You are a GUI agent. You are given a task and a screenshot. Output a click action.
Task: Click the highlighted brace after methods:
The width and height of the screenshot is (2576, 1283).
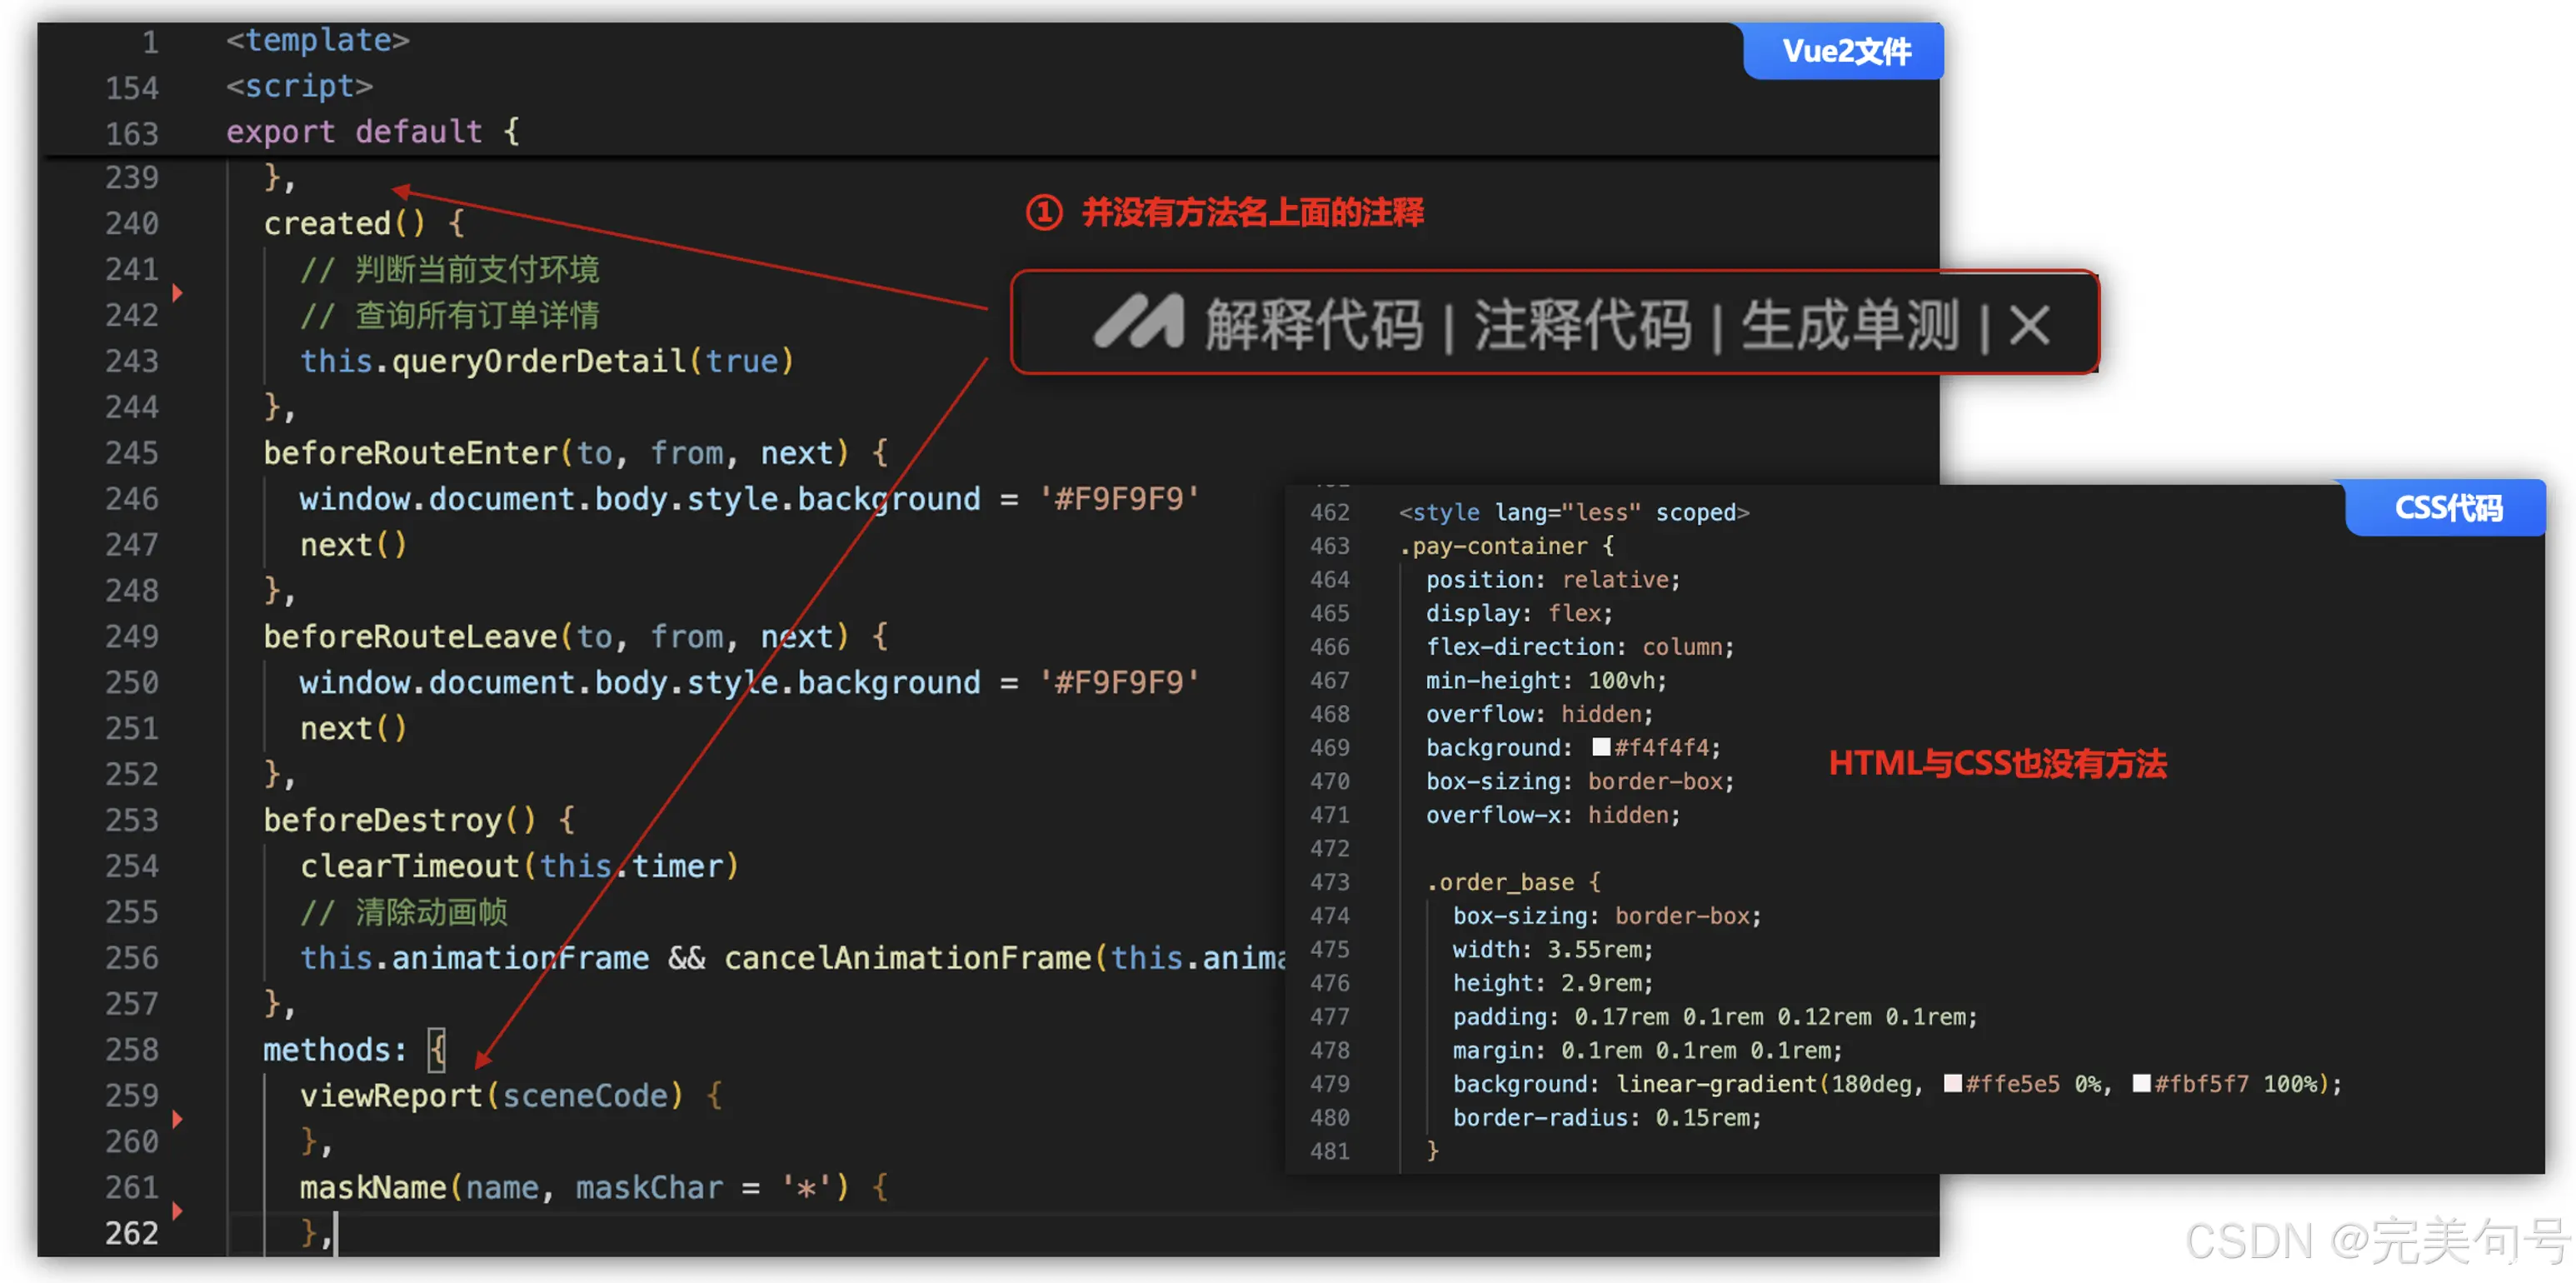437,1049
